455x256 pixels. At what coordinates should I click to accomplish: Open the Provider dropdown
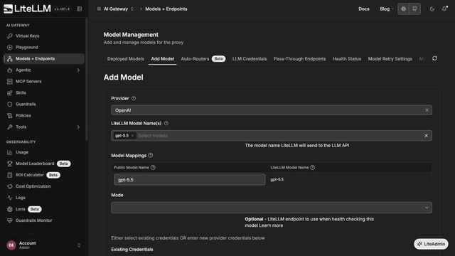[x=272, y=110]
